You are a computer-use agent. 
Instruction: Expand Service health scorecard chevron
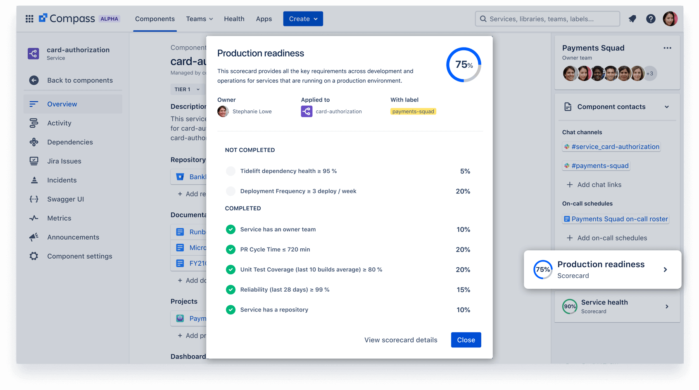[667, 307]
